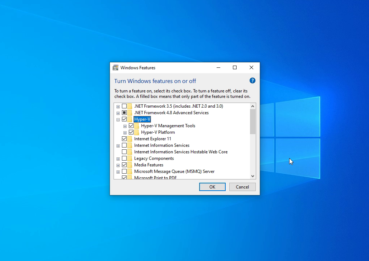
Task: Check Internet Information Services Hostable Web Core
Action: point(124,152)
